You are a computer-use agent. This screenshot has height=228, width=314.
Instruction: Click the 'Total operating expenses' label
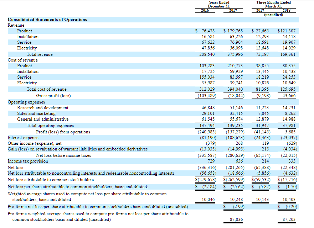pos(50,126)
